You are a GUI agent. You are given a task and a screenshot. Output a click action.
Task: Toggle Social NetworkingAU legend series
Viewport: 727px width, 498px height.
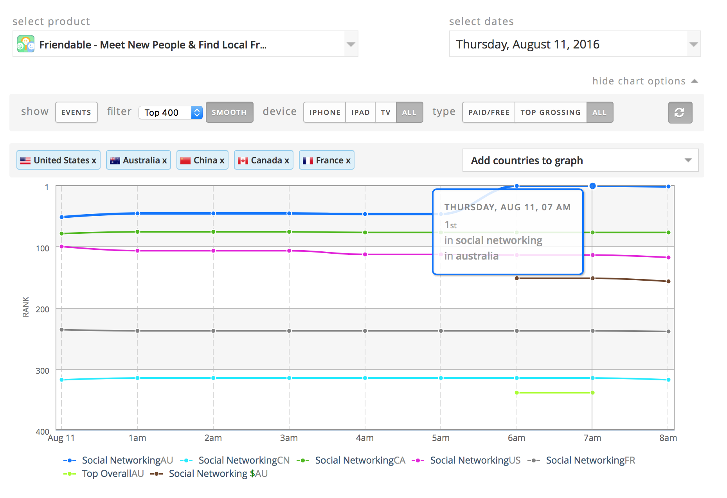click(x=118, y=460)
